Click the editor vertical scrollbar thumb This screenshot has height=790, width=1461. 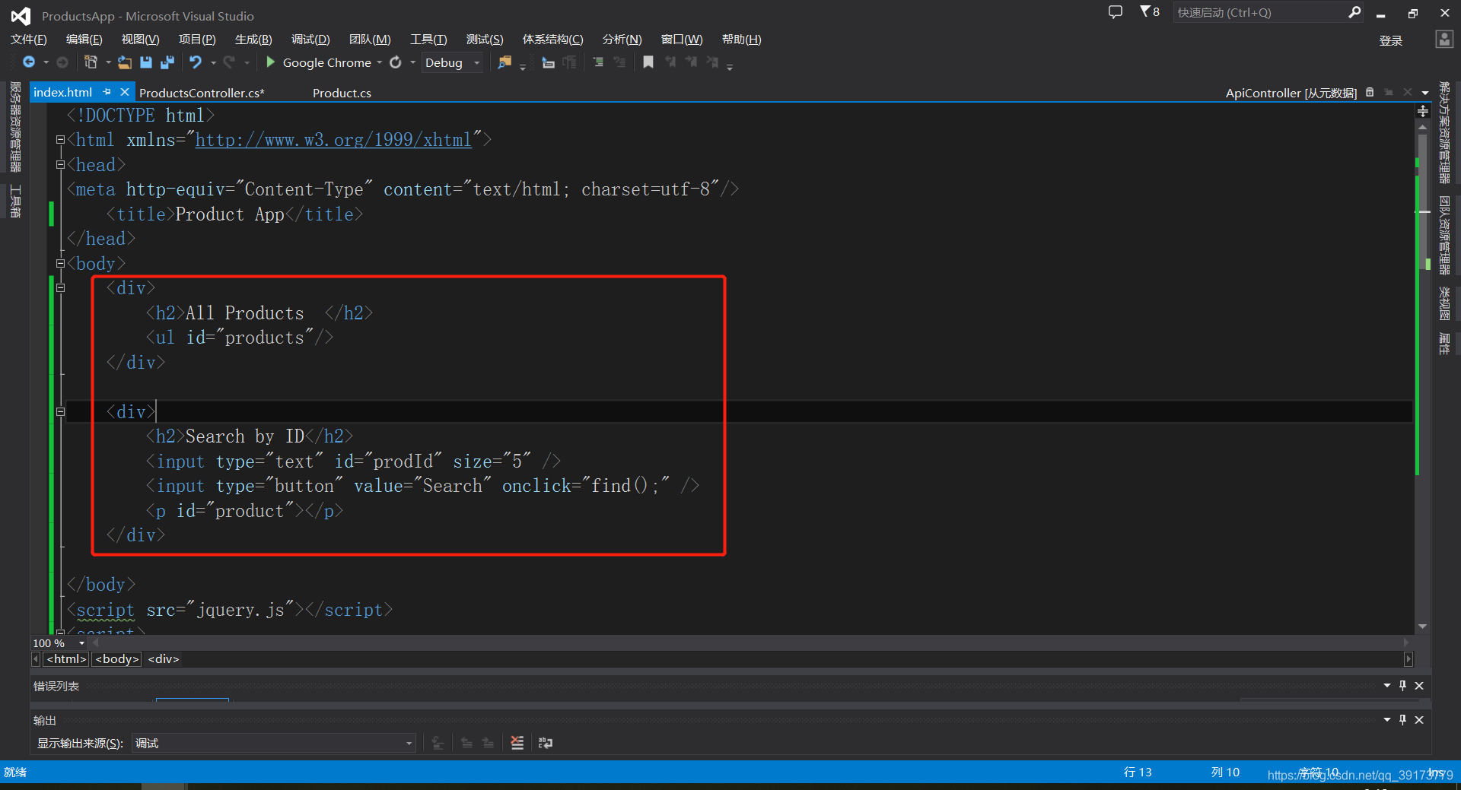(1422, 201)
